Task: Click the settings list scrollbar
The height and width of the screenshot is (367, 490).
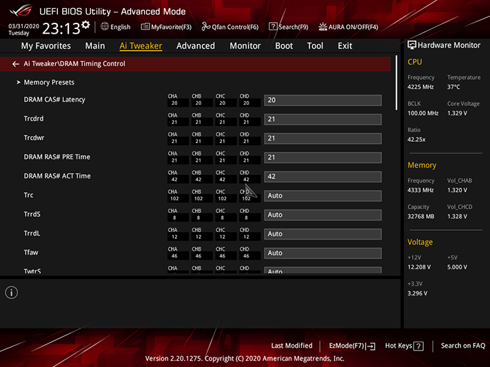Action: click(x=396, y=83)
